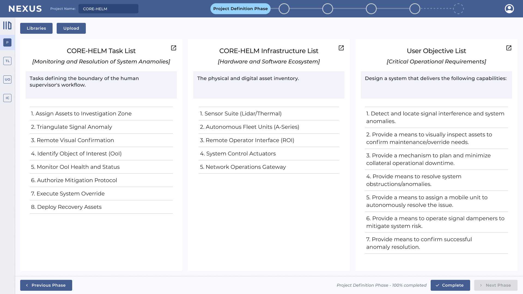This screenshot has height=294, width=523.
Task: Select the P sidebar icon
Action: coord(7,42)
